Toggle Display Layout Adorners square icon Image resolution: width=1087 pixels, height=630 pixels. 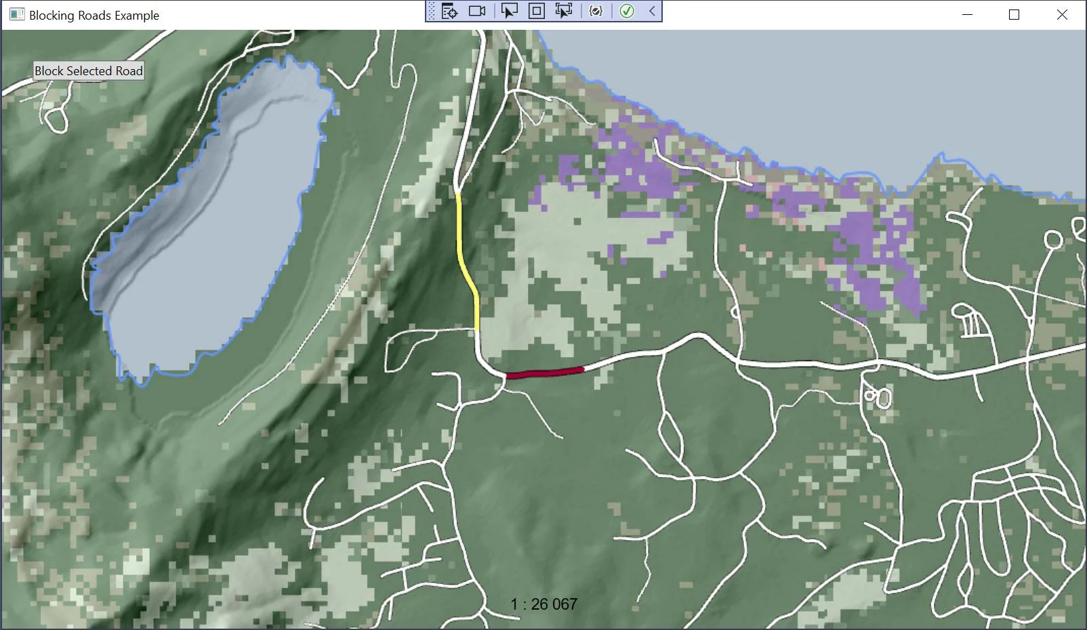pyautogui.click(x=536, y=11)
